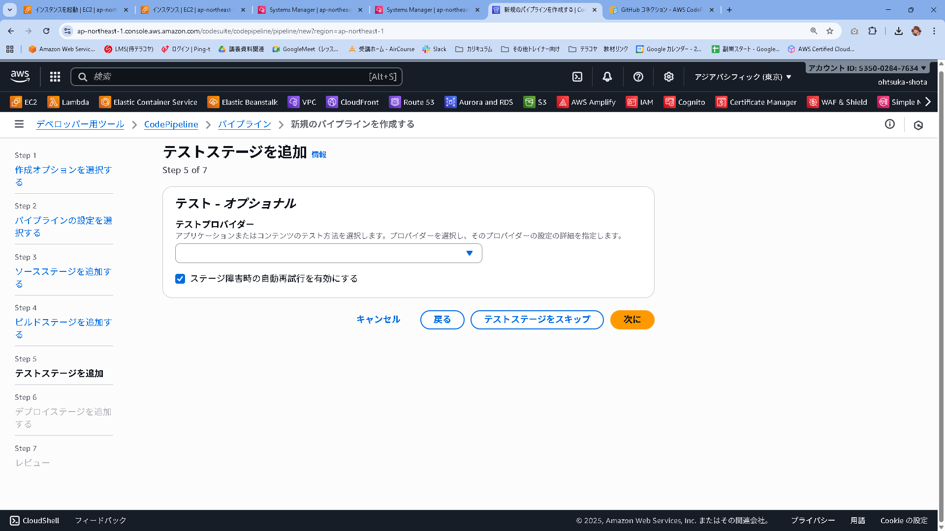
Task: Open the テストプロバイダー dropdown
Action: click(x=328, y=253)
